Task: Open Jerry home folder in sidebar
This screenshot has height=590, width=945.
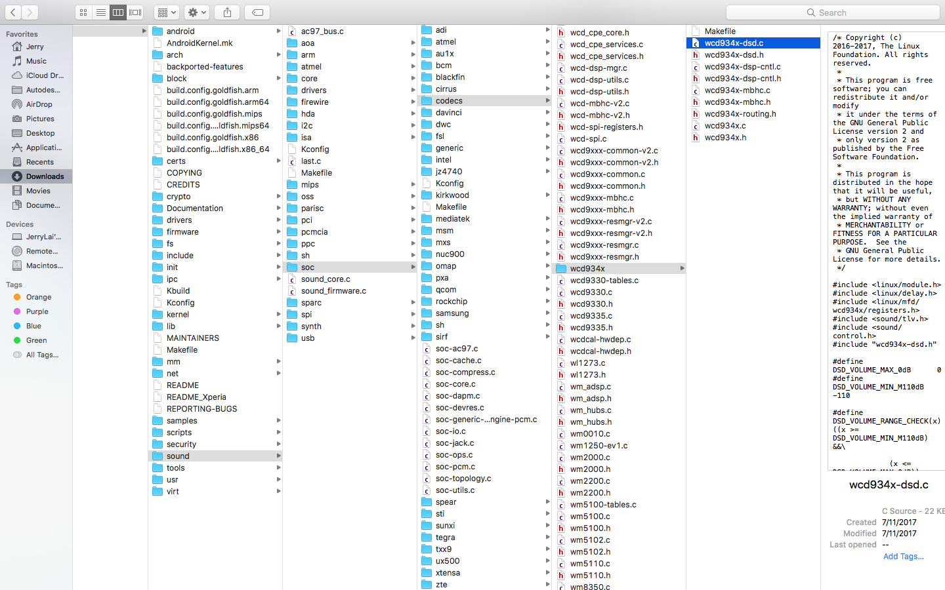Action: tap(36, 47)
